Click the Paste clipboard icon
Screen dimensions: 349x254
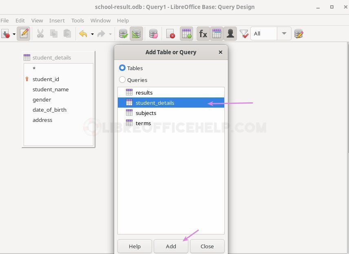[67, 33]
